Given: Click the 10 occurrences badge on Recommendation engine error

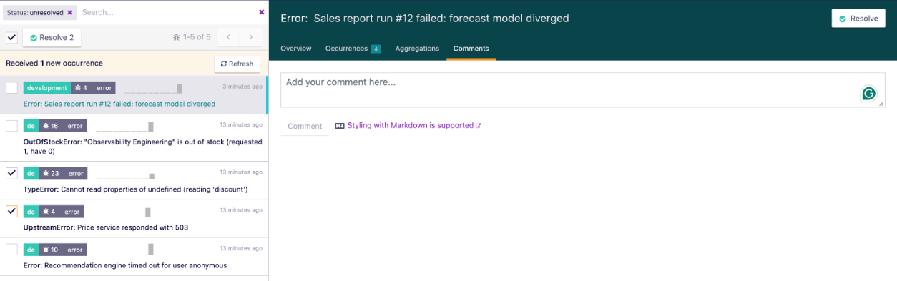Looking at the screenshot, I should [50, 250].
